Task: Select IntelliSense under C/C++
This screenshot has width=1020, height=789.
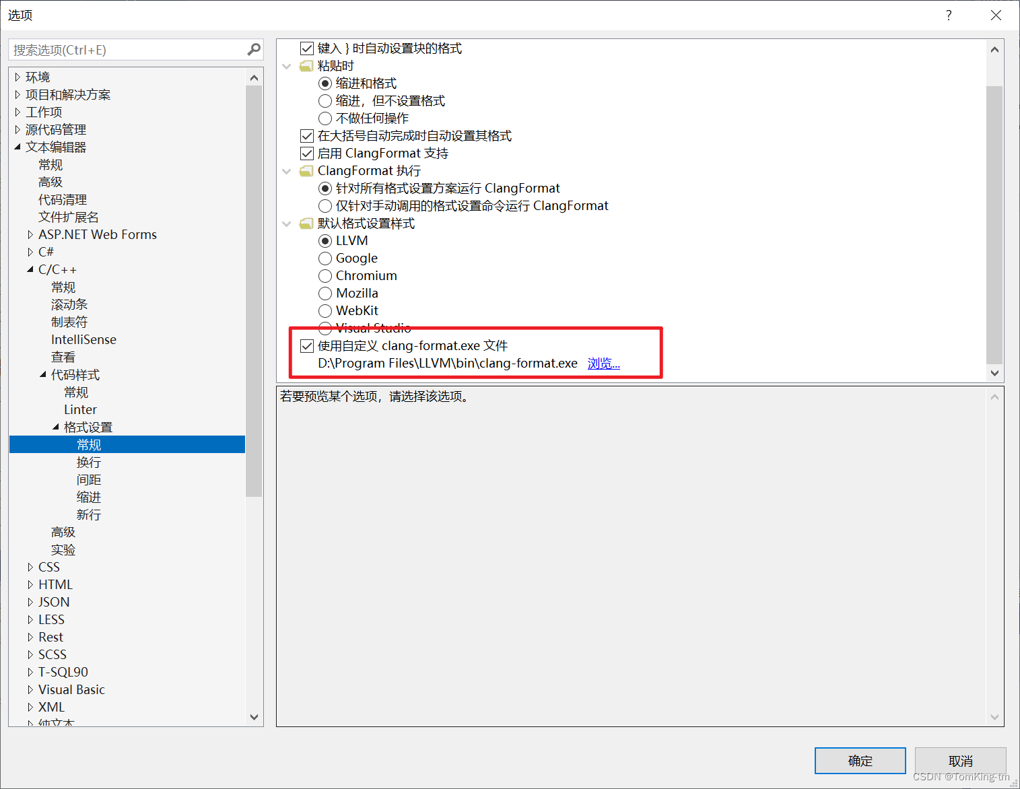Action: 83,339
